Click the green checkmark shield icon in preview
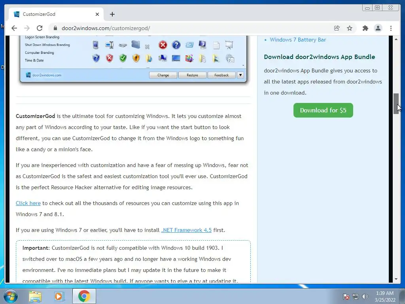The image size is (405, 304). click(123, 58)
